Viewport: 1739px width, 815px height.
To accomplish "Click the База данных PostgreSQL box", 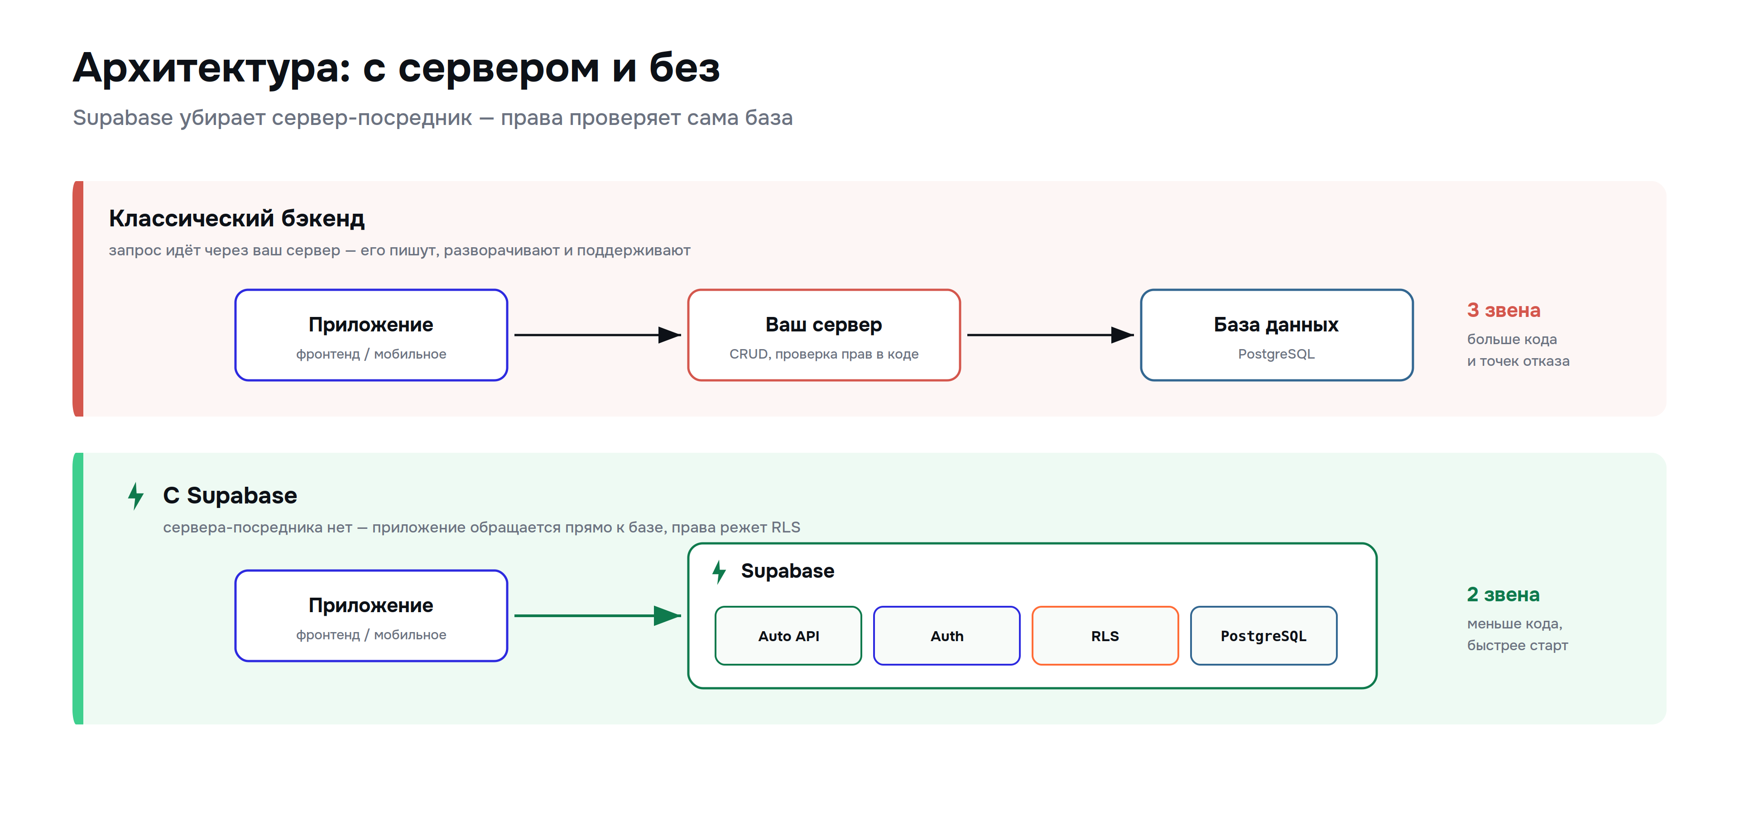I will point(1277,336).
